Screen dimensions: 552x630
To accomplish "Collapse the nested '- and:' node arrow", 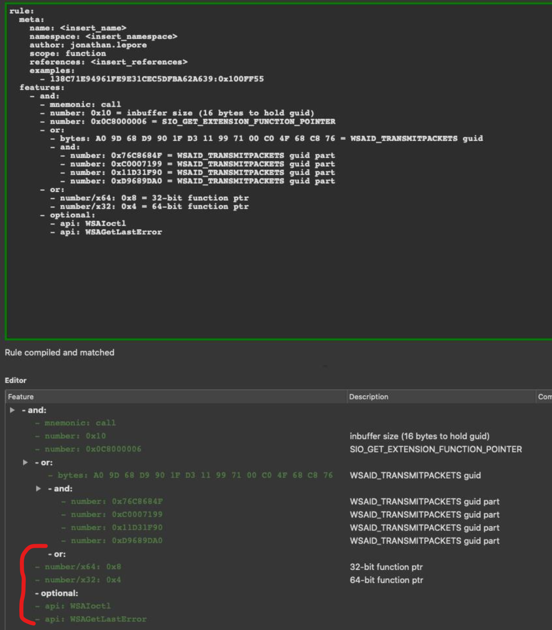I will (x=39, y=488).
